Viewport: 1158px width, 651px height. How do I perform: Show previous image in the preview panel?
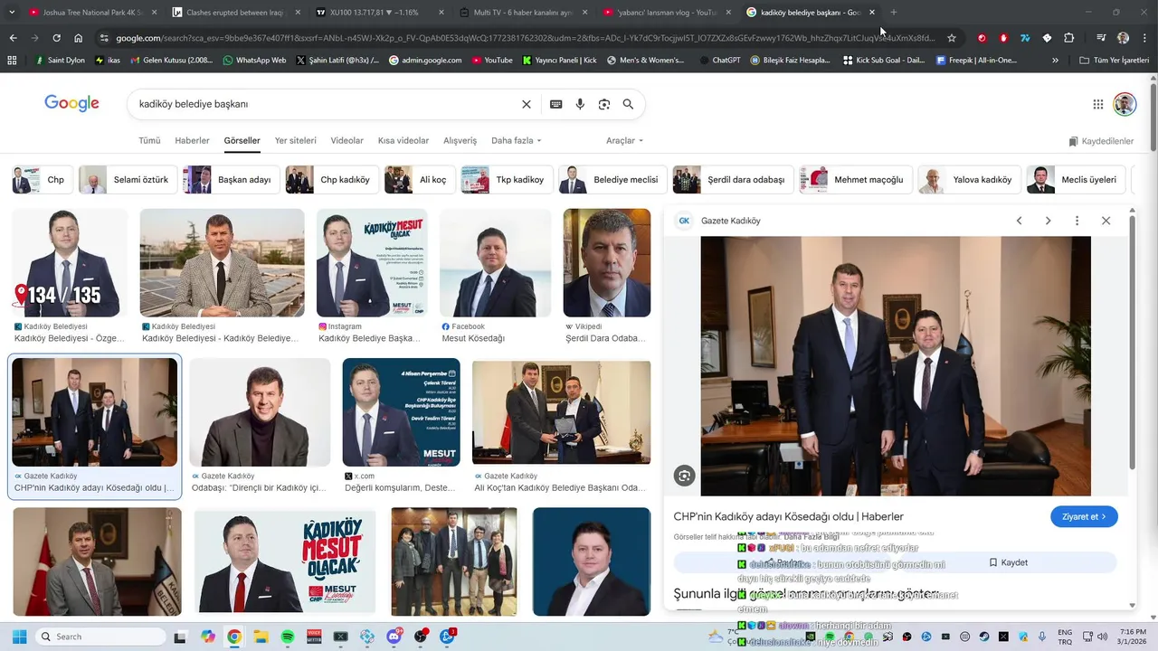1020,221
